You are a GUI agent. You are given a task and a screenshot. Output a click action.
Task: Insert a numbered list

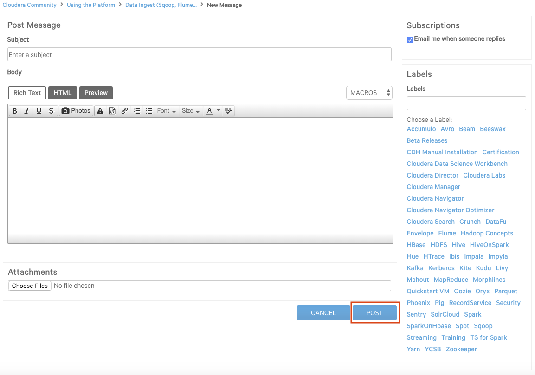point(136,111)
